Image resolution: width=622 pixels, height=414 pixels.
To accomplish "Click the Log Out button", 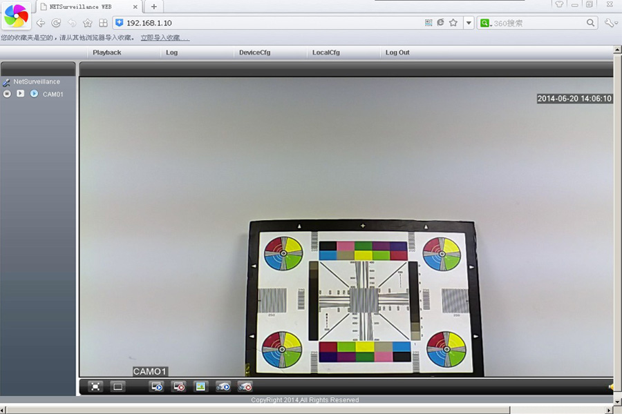I will pyautogui.click(x=397, y=52).
